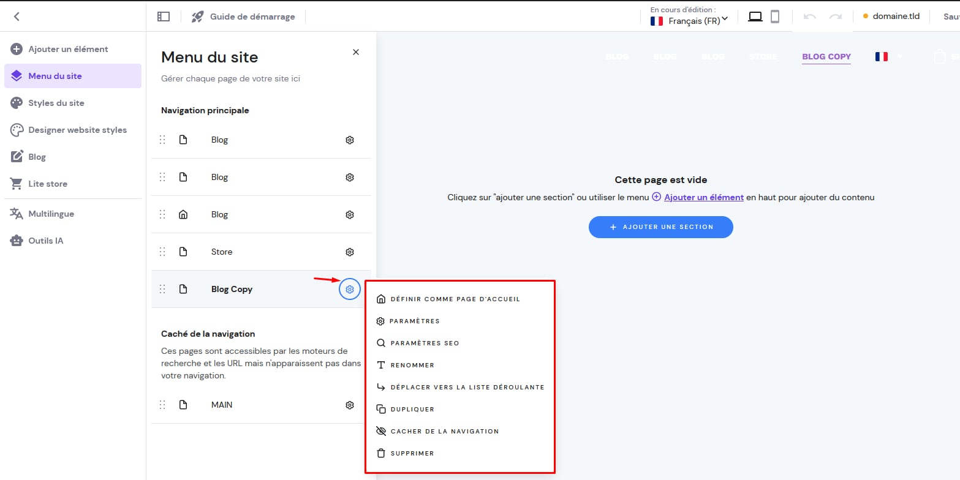
Task: Follow the Ajouter un élément link
Action: (703, 197)
